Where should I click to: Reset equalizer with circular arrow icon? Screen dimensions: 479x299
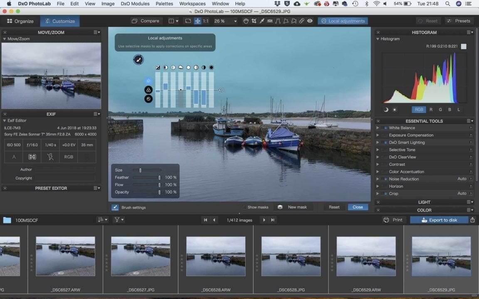pos(222,90)
